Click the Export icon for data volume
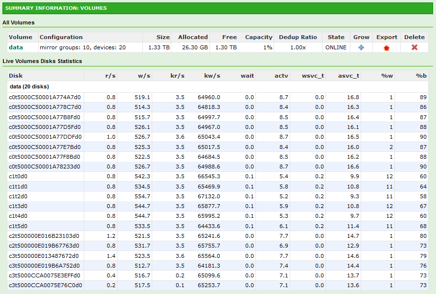The height and width of the screenshot is (294, 436). [x=386, y=48]
